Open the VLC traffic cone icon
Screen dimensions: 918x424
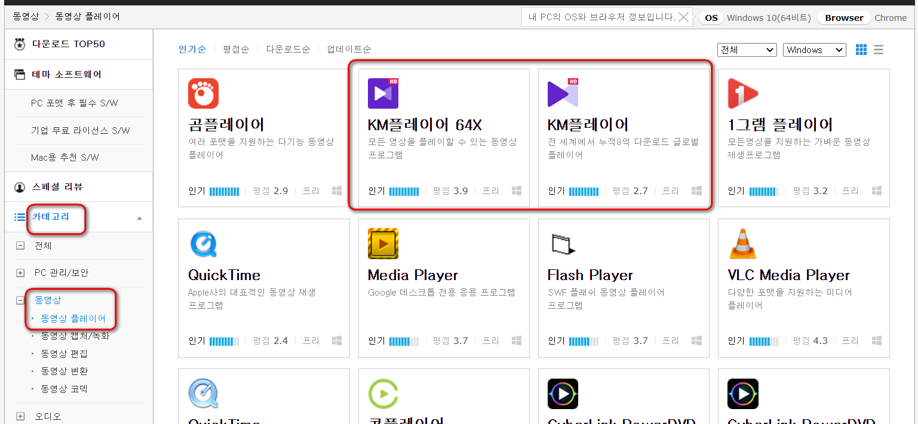click(x=743, y=244)
